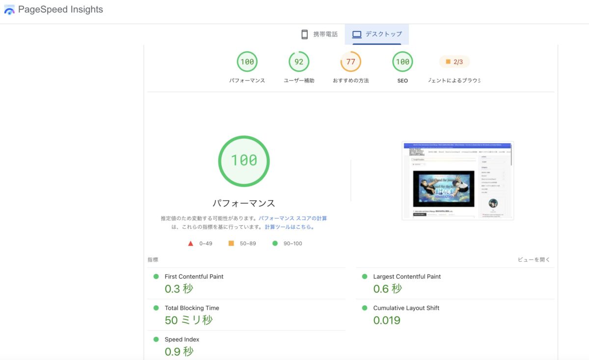The width and height of the screenshot is (589, 360).
Task: Select the デスクトップ desktop tab
Action: [x=377, y=34]
